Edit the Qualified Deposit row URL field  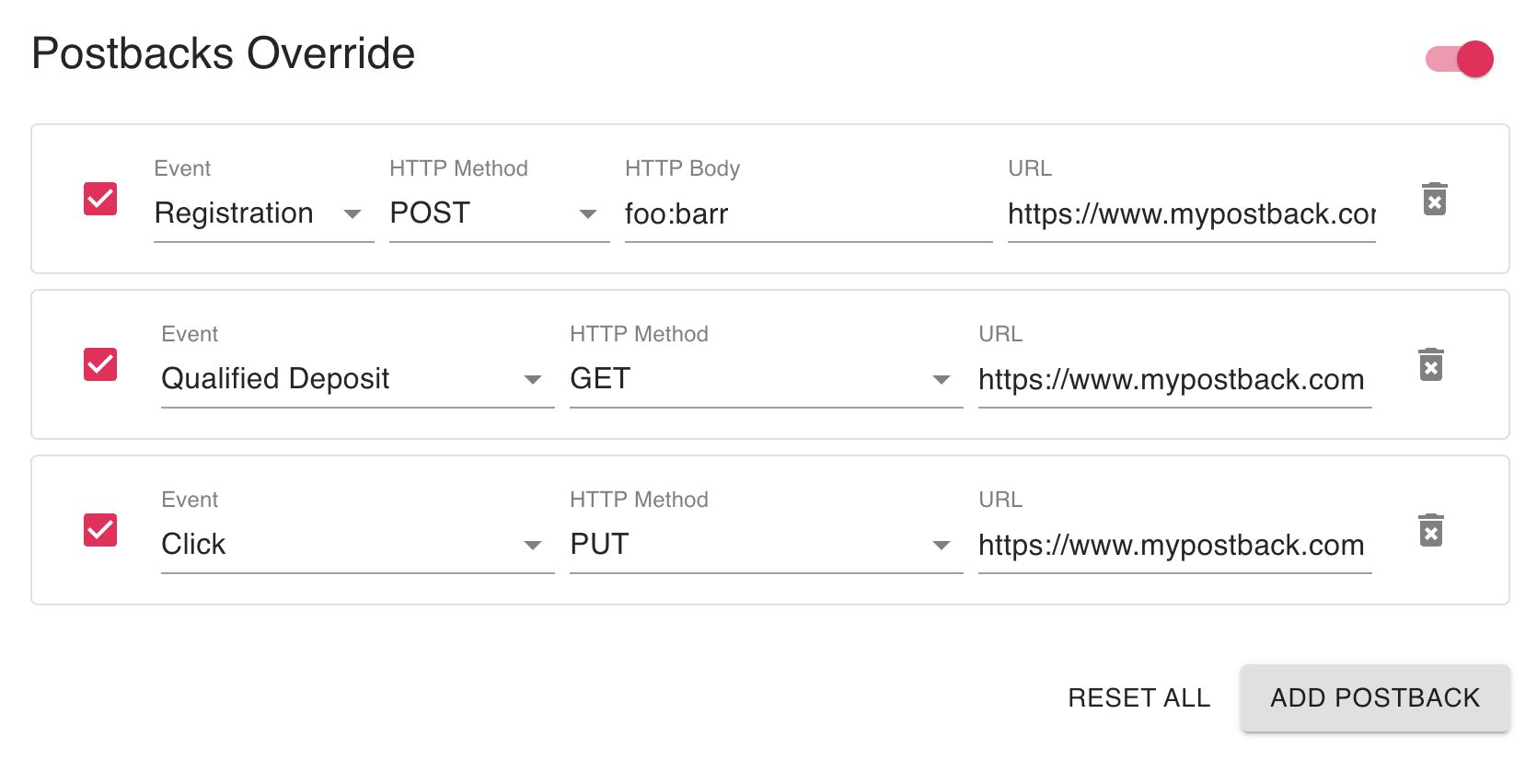click(x=1174, y=379)
